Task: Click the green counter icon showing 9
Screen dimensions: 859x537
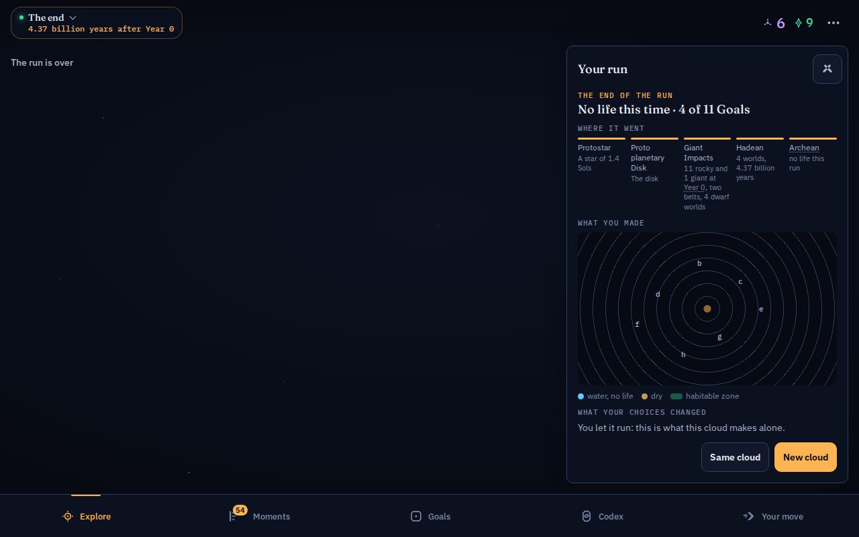Action: click(x=799, y=23)
